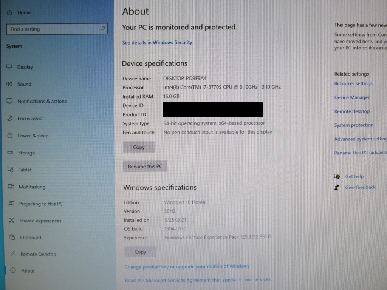The width and height of the screenshot is (387, 290).
Task: Open System protection link
Action: [354, 125]
